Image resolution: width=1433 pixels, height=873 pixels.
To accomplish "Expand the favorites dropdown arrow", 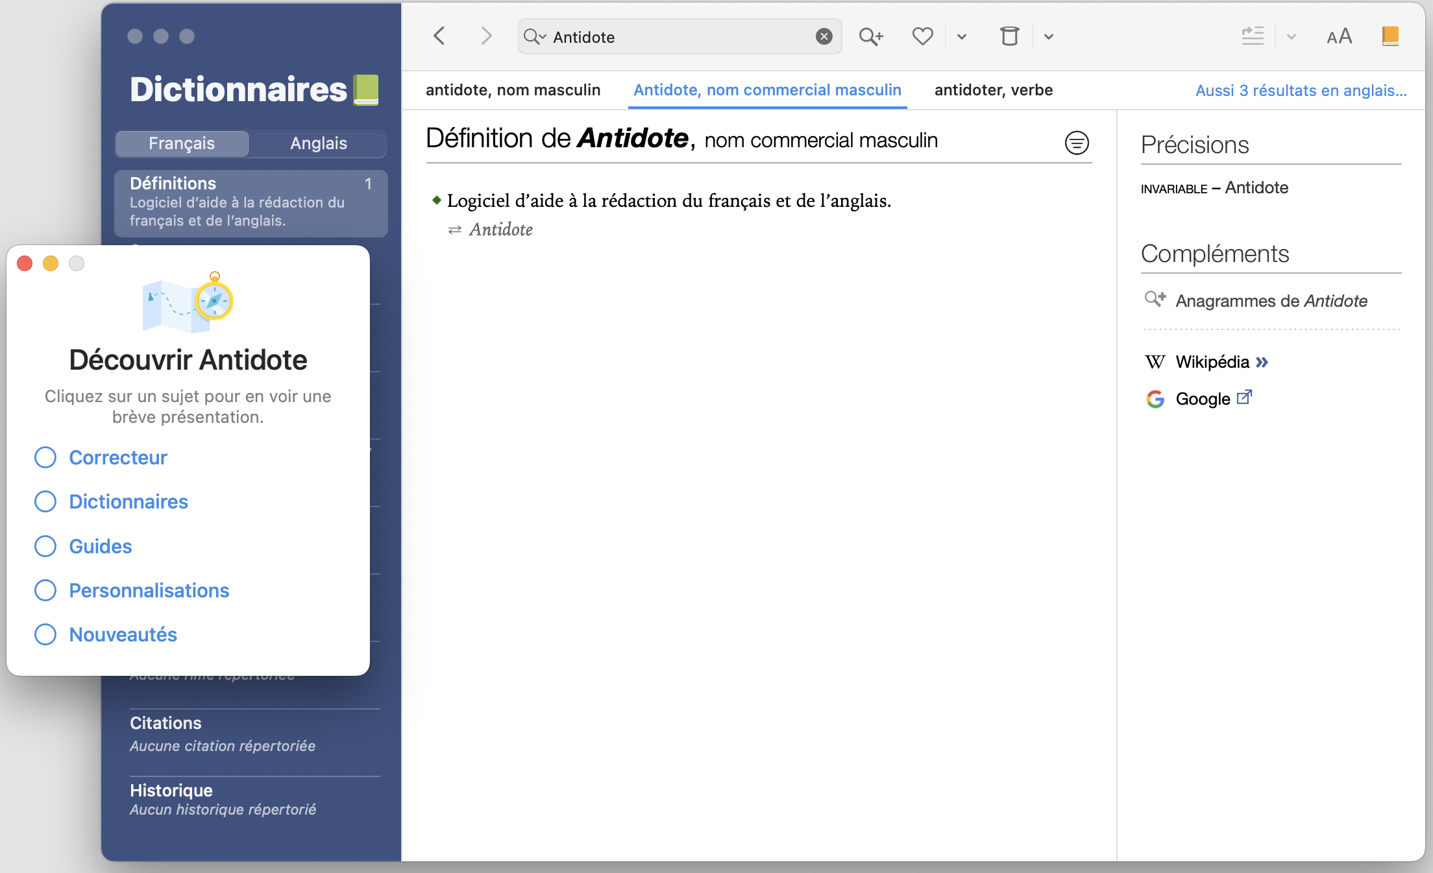I will (962, 37).
